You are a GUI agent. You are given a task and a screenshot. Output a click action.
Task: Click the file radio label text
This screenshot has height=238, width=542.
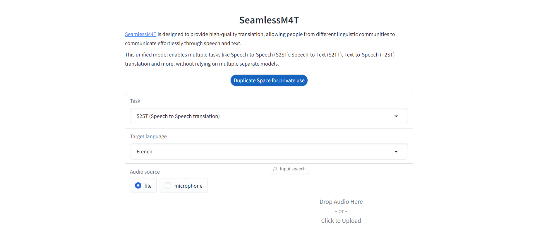click(x=148, y=185)
